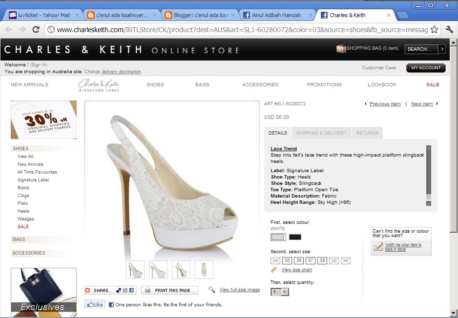Select crossed-out size 34
The width and height of the screenshot is (458, 318).
coord(275,260)
